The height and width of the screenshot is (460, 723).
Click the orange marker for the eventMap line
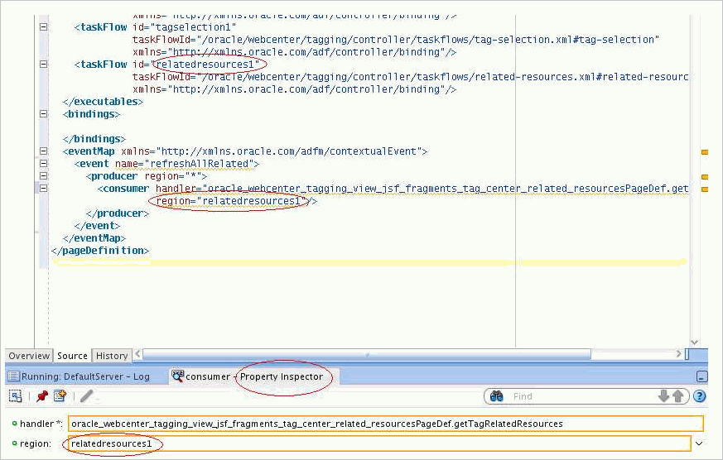pyautogui.click(x=705, y=152)
